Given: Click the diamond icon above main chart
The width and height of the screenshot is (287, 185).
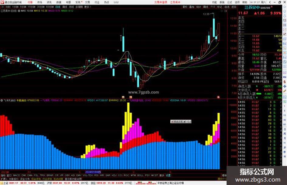Looking at the screenshot, I should 222,11.
